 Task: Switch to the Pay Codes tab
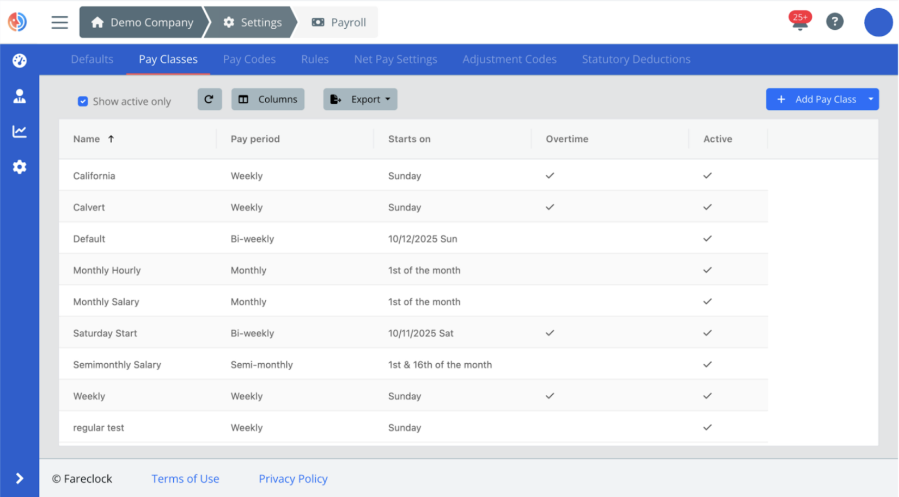[249, 59]
